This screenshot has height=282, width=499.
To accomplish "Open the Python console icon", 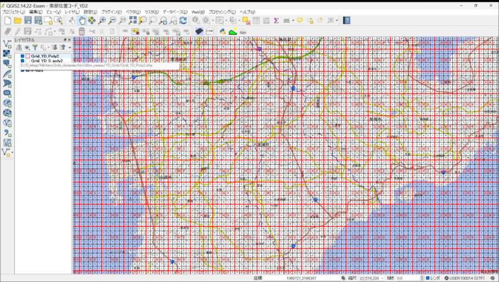I will click(x=222, y=31).
